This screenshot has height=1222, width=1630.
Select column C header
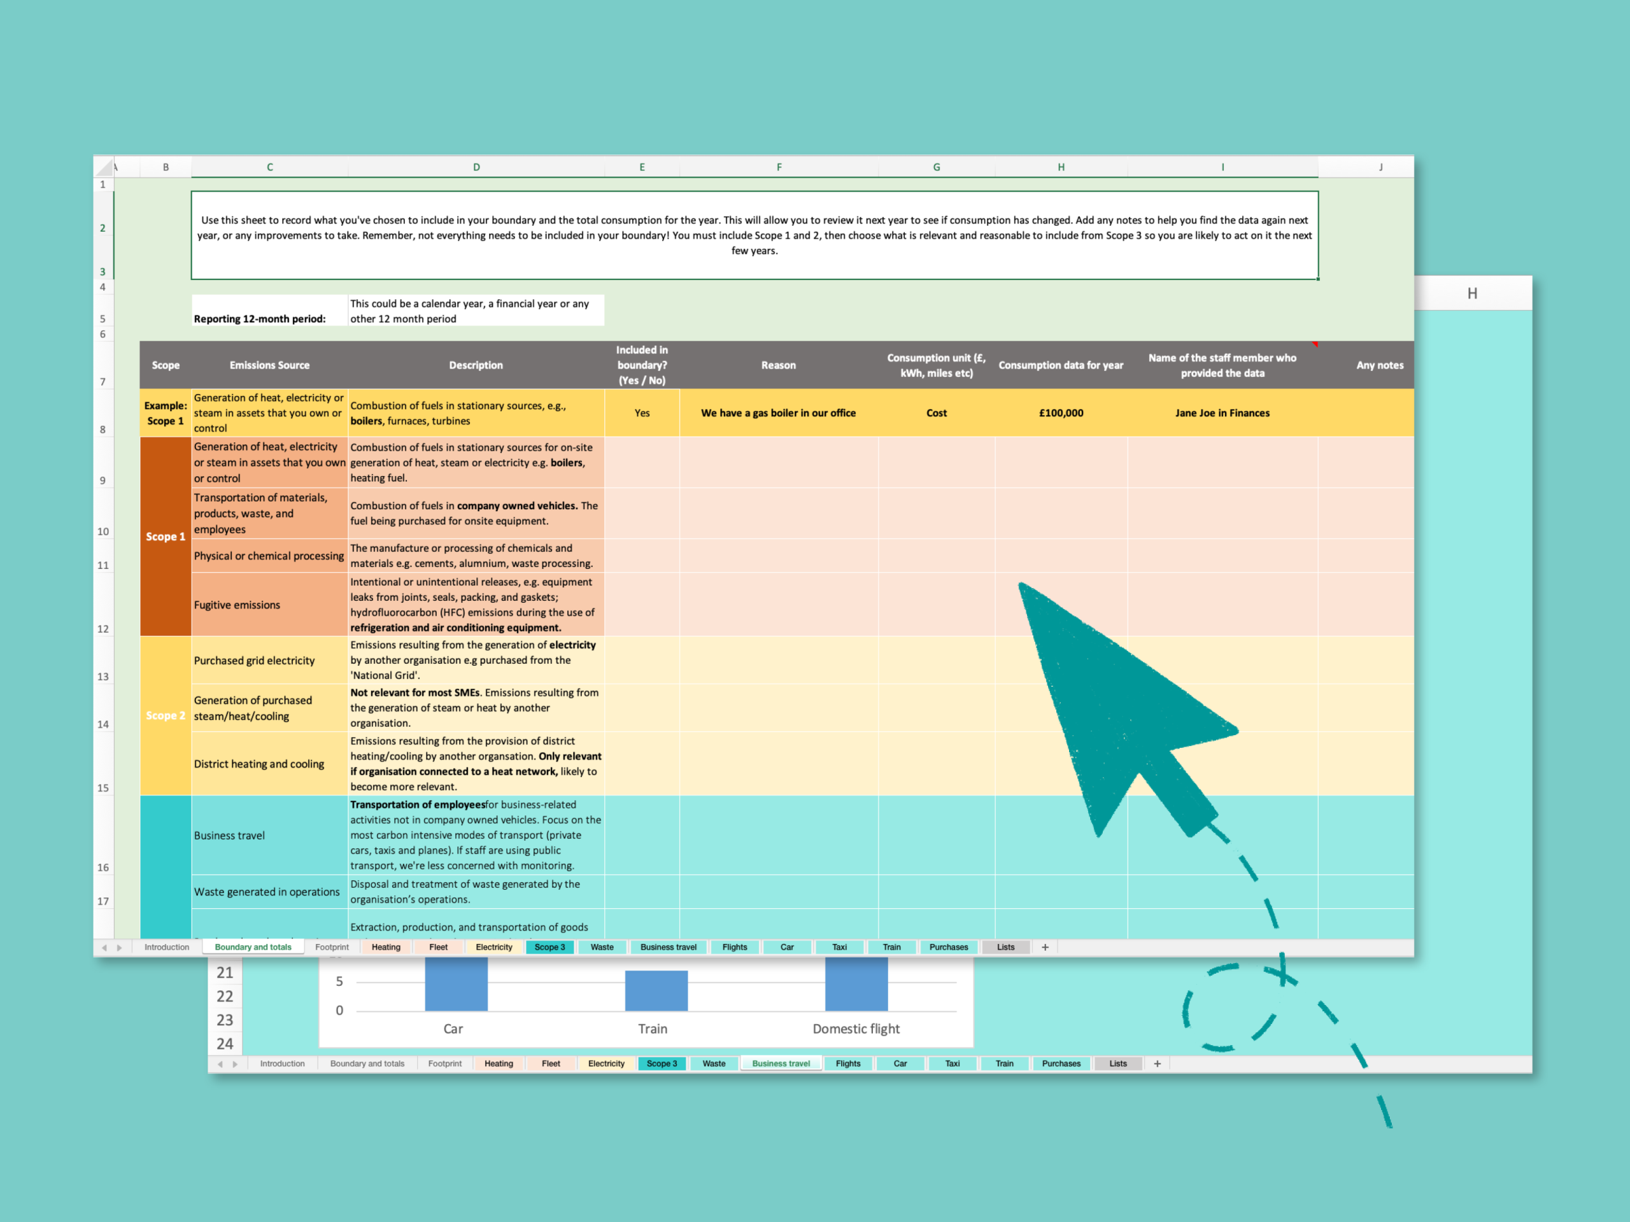270,167
